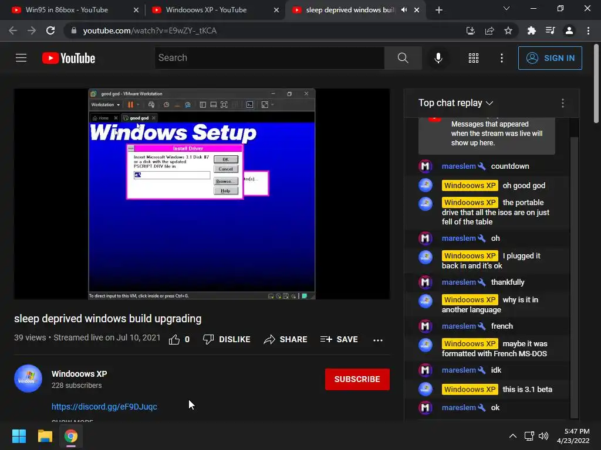Open Chrome extensions puzzle icon

tap(531, 30)
